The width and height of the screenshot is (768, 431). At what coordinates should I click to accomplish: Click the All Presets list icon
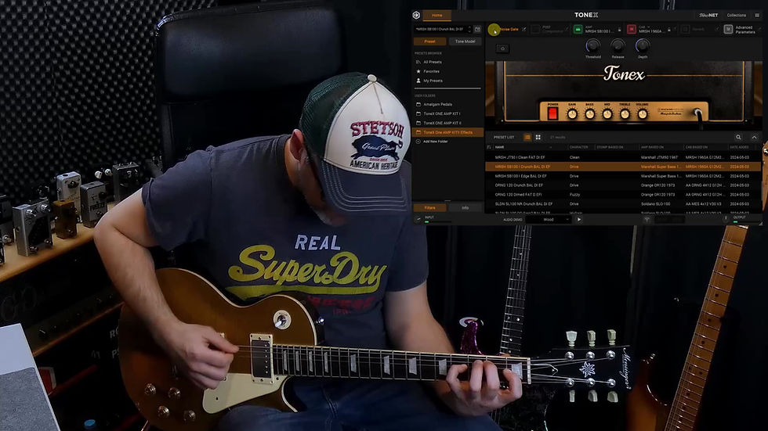coord(418,62)
